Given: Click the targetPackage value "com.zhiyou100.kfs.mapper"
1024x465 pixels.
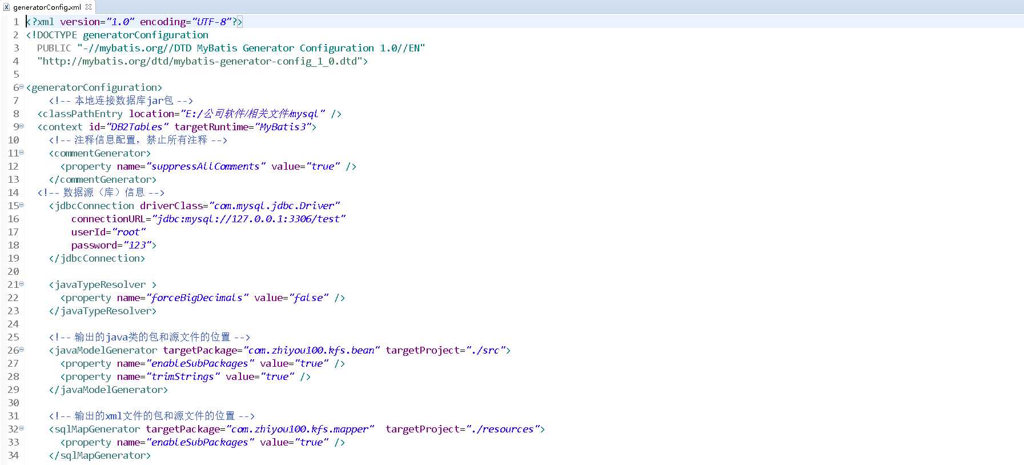Looking at the screenshot, I should [x=300, y=429].
